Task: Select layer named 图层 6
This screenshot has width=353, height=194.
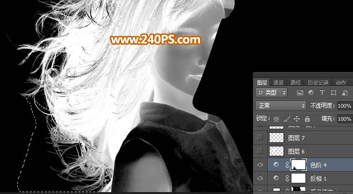Action: coord(296,152)
